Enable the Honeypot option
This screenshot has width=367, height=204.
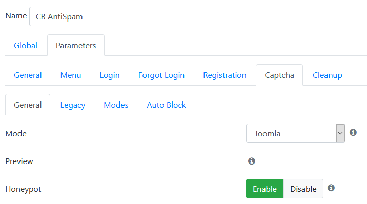264,189
